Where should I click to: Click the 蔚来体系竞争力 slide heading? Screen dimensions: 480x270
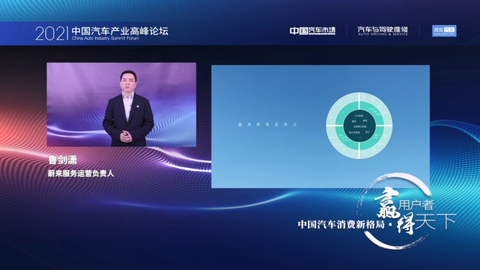point(260,125)
